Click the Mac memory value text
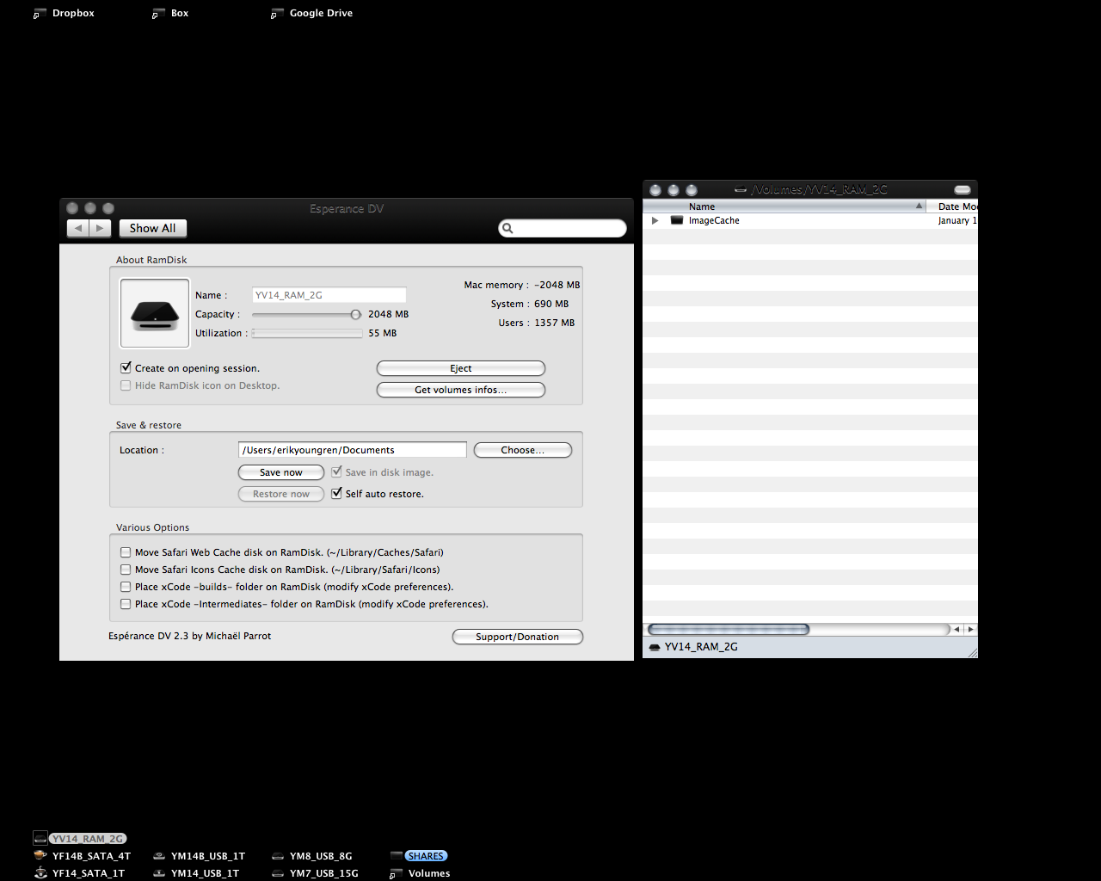The width and height of the screenshot is (1101, 881). click(557, 285)
